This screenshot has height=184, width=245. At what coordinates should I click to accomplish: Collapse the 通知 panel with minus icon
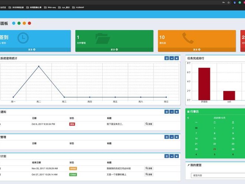coord(171,112)
